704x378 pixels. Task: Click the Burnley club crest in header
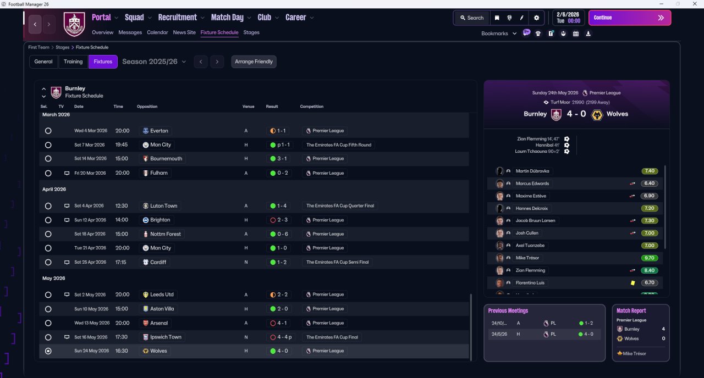coord(74,24)
